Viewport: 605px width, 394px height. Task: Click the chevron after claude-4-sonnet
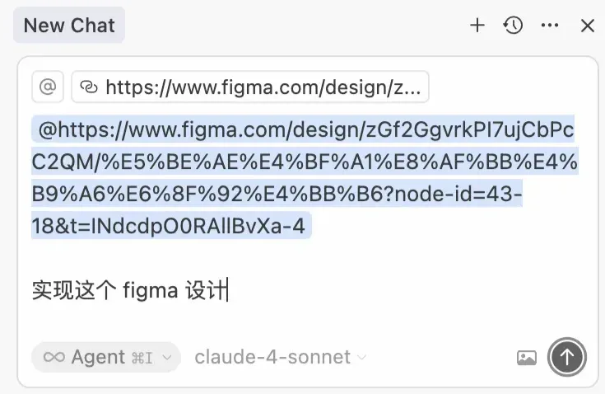click(361, 358)
